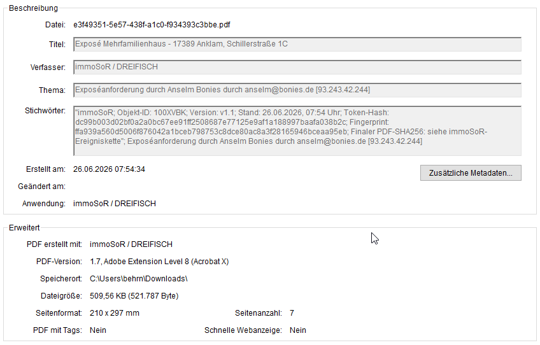
Task: Select the PDF-Version value 1.7
Action: tap(159, 262)
